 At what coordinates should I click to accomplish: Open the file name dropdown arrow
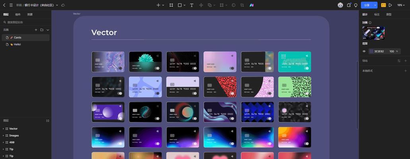click(57, 5)
